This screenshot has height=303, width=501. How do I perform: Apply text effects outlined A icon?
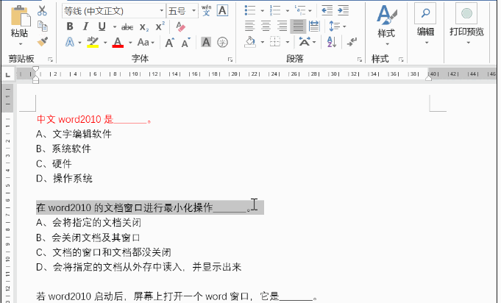pos(70,42)
